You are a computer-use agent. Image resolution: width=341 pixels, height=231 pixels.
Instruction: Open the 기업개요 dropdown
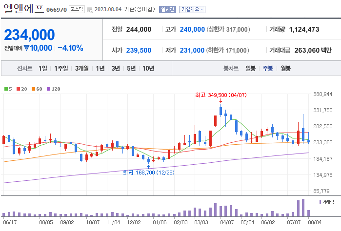click(x=192, y=9)
